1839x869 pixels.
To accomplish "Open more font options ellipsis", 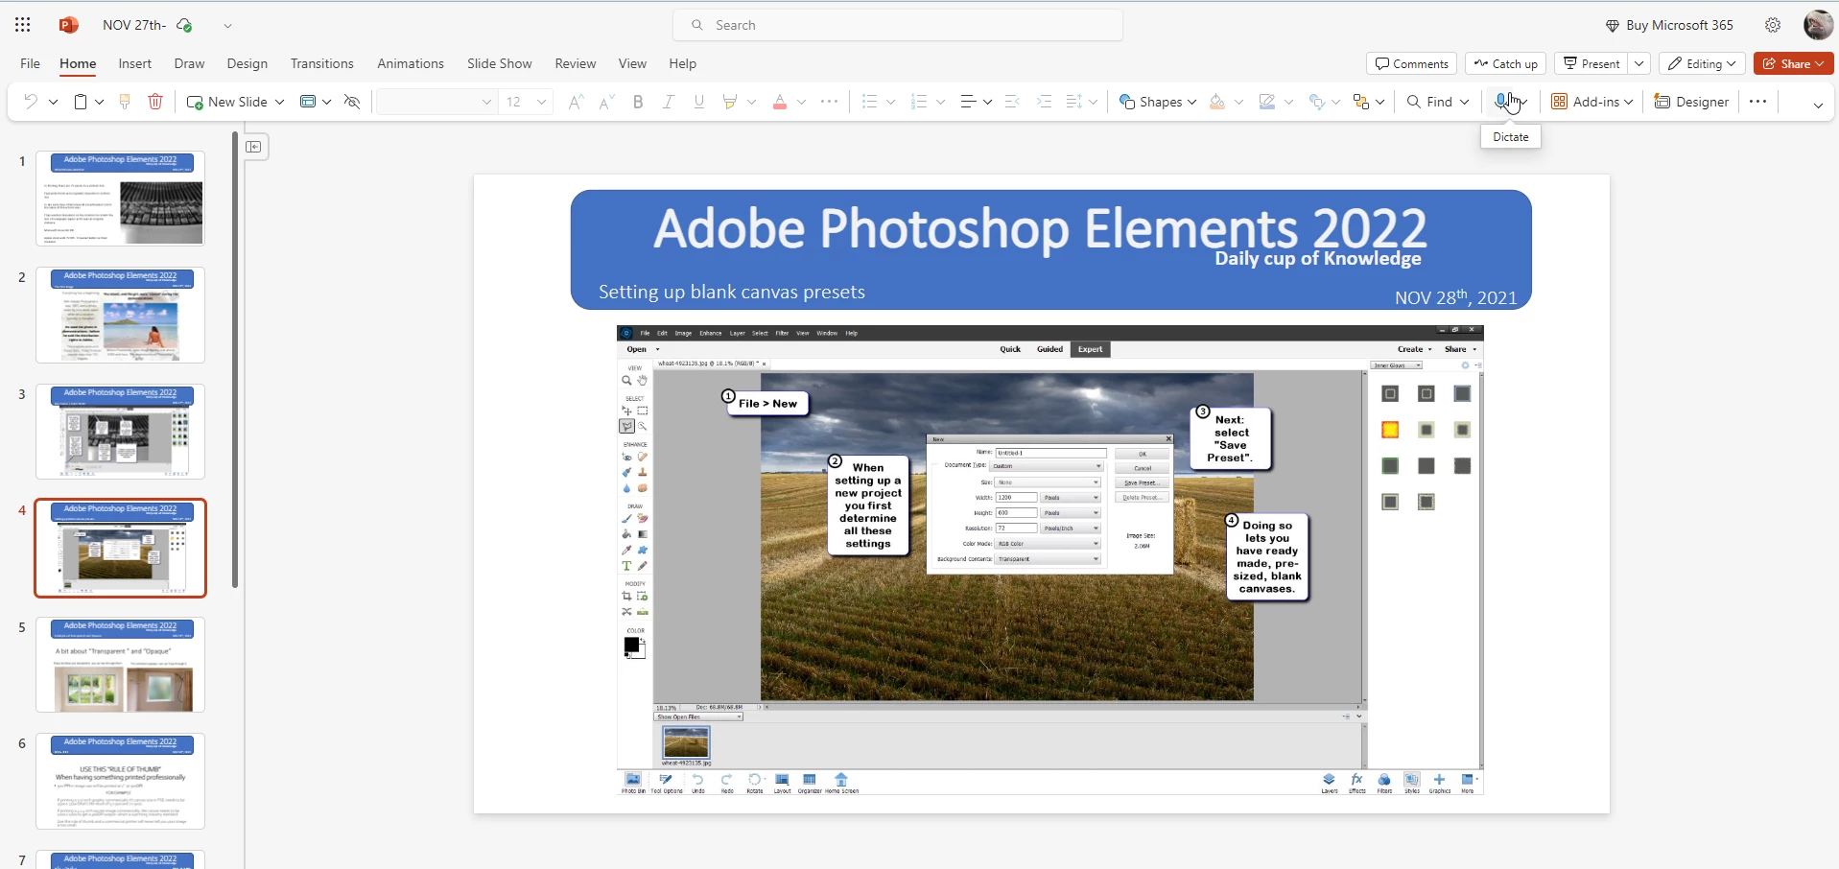I will click(x=830, y=102).
